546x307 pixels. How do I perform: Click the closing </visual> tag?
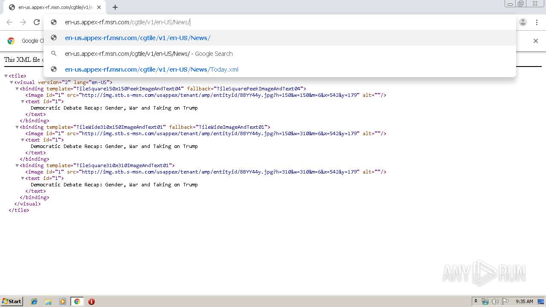[x=27, y=204]
